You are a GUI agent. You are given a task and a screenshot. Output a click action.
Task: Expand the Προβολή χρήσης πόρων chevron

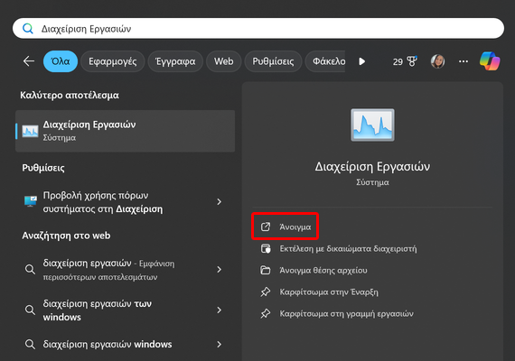click(x=219, y=202)
